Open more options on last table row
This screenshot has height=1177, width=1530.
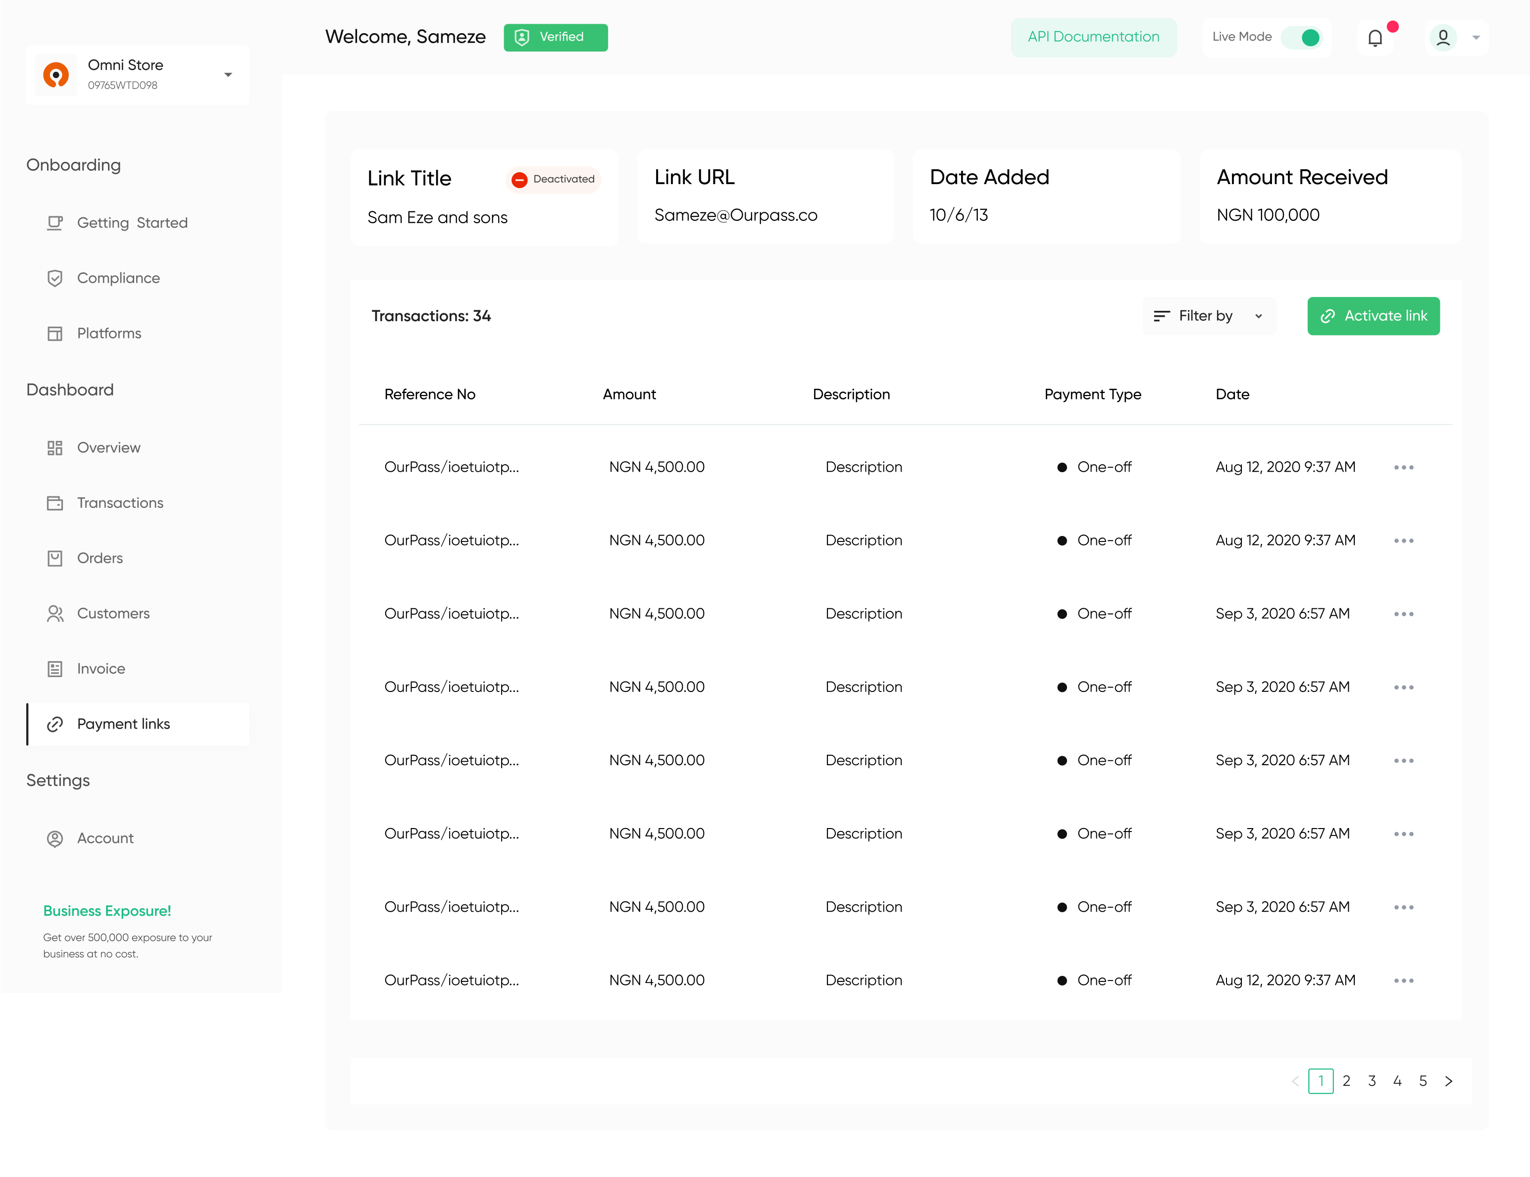click(1403, 980)
